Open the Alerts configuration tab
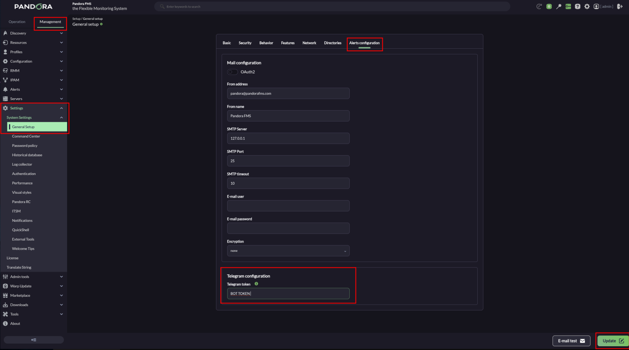Screen dimensions: 629x350 (364, 43)
